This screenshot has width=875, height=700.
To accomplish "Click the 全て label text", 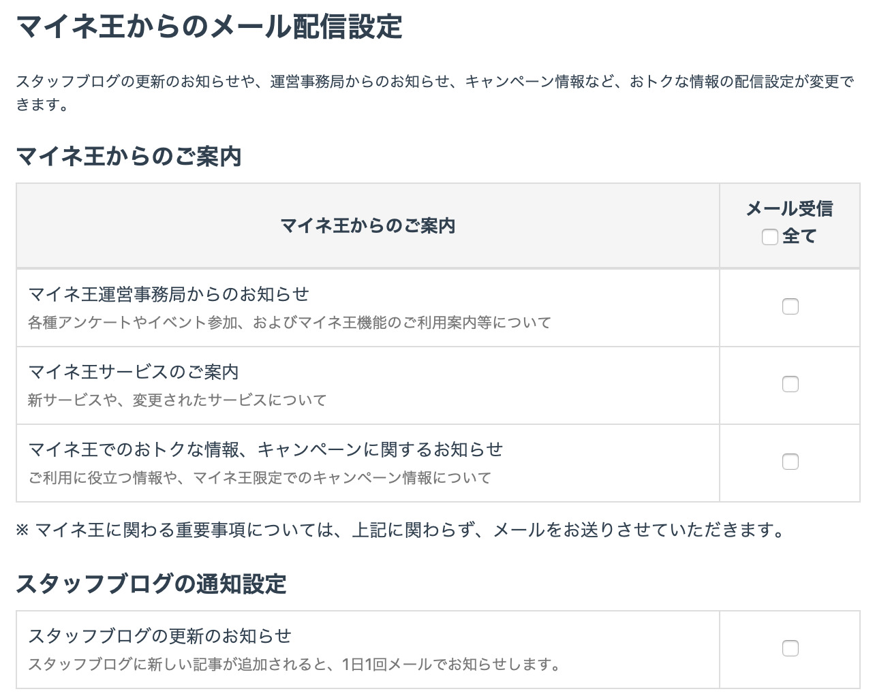I will 799,236.
